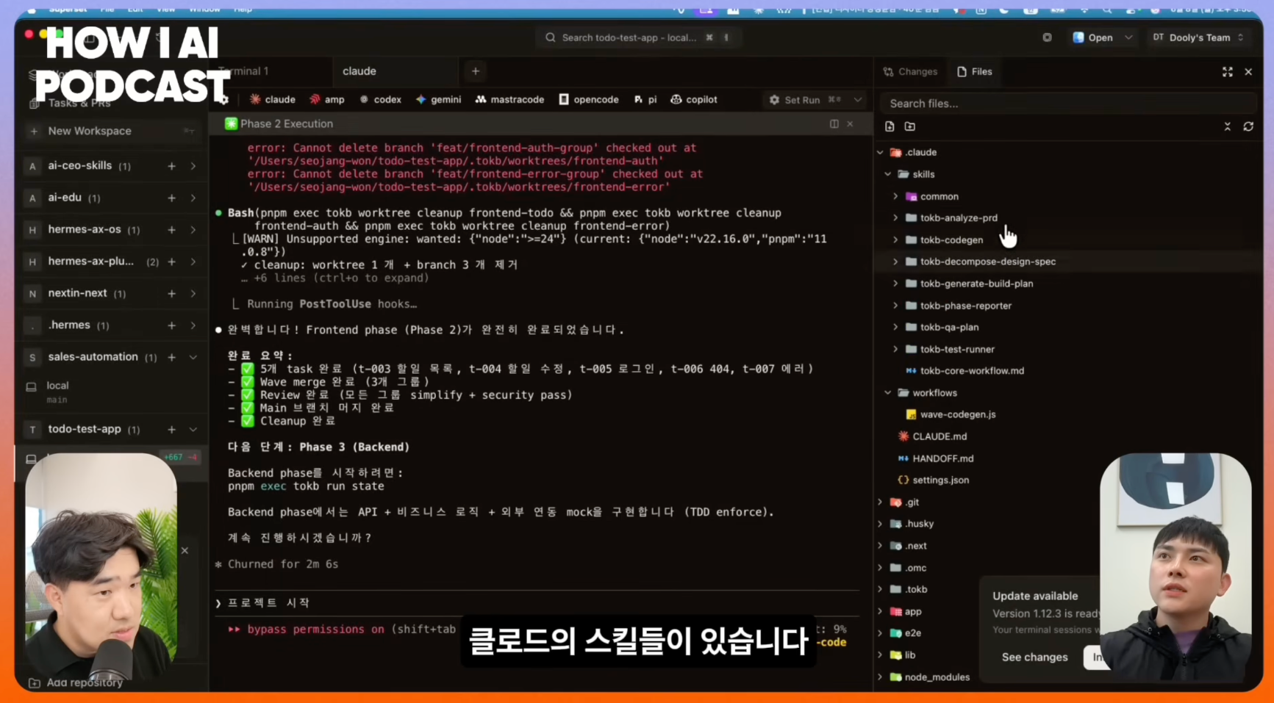Screen dimensions: 1274x703
Task: Open the Set Run dropdown chevron
Action: [858, 99]
